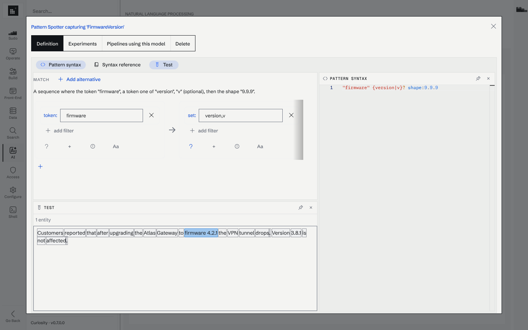Remove the version,v set step
528x330 pixels.
coord(291,115)
